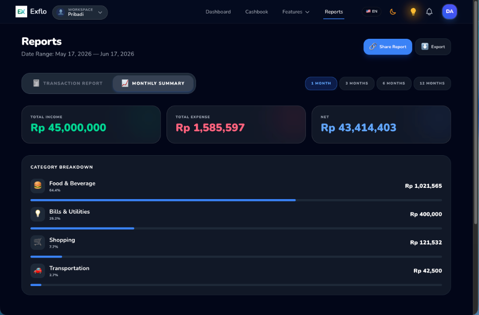Open the Cashbook page
The height and width of the screenshot is (315, 479).
coord(257,12)
